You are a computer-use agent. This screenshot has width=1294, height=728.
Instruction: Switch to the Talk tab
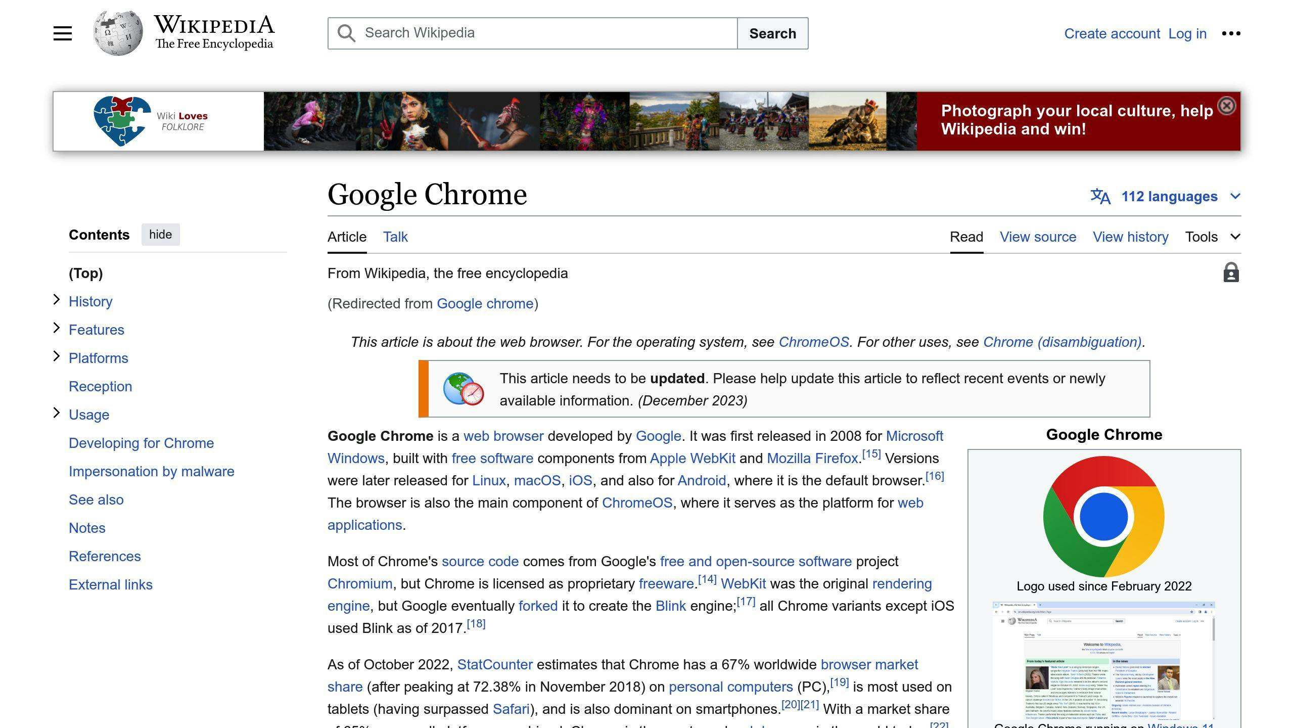(395, 237)
